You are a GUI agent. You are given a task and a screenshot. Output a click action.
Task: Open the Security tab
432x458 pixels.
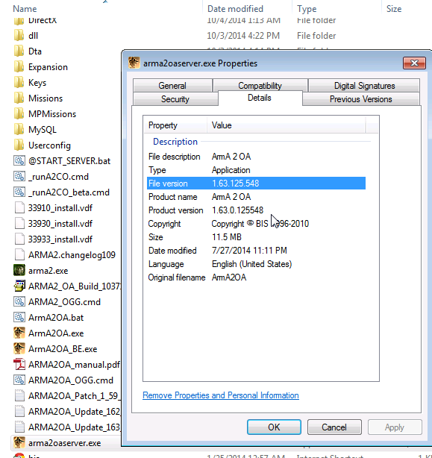tap(175, 99)
